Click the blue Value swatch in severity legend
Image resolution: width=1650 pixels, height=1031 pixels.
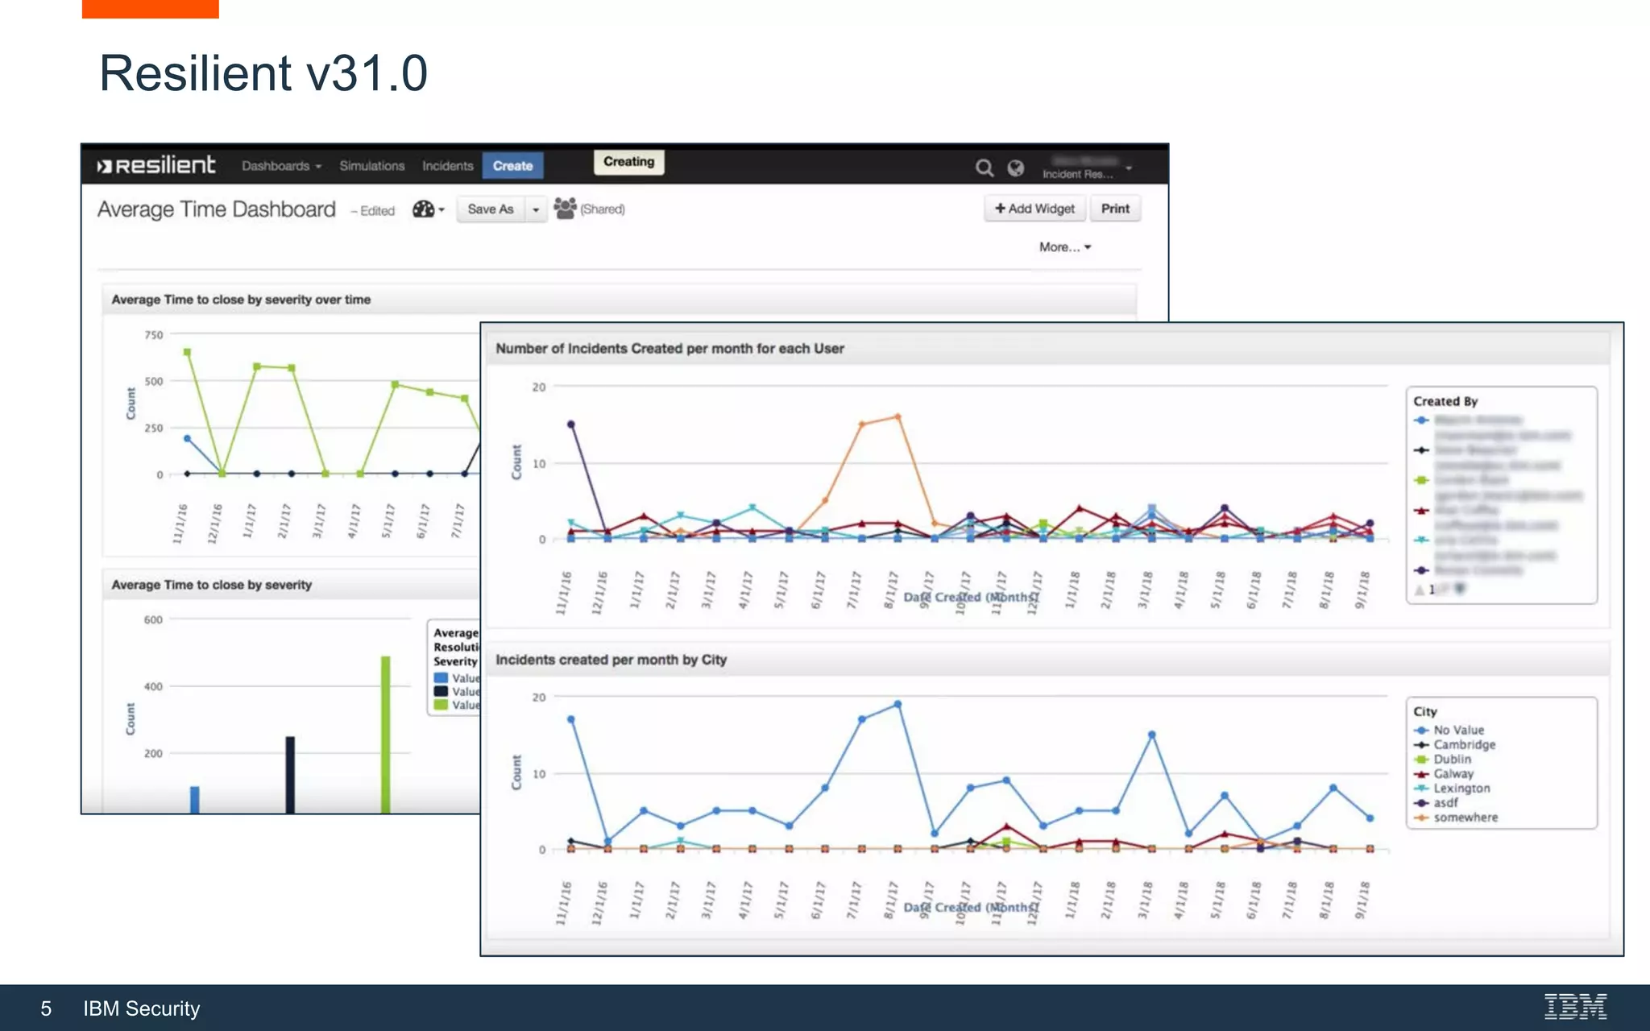pos(441,678)
